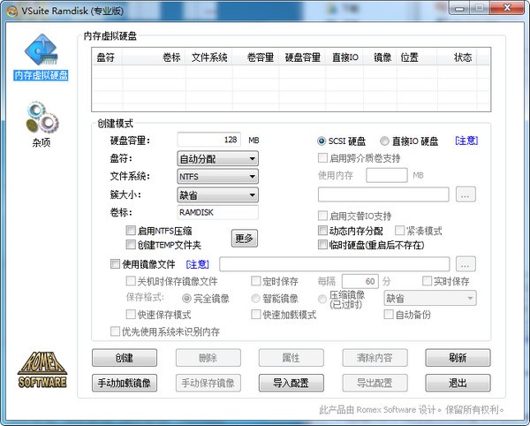This screenshot has width=530, height=426.
Task: Open the compression level 缺省 dropdown
Action: [x=430, y=298]
